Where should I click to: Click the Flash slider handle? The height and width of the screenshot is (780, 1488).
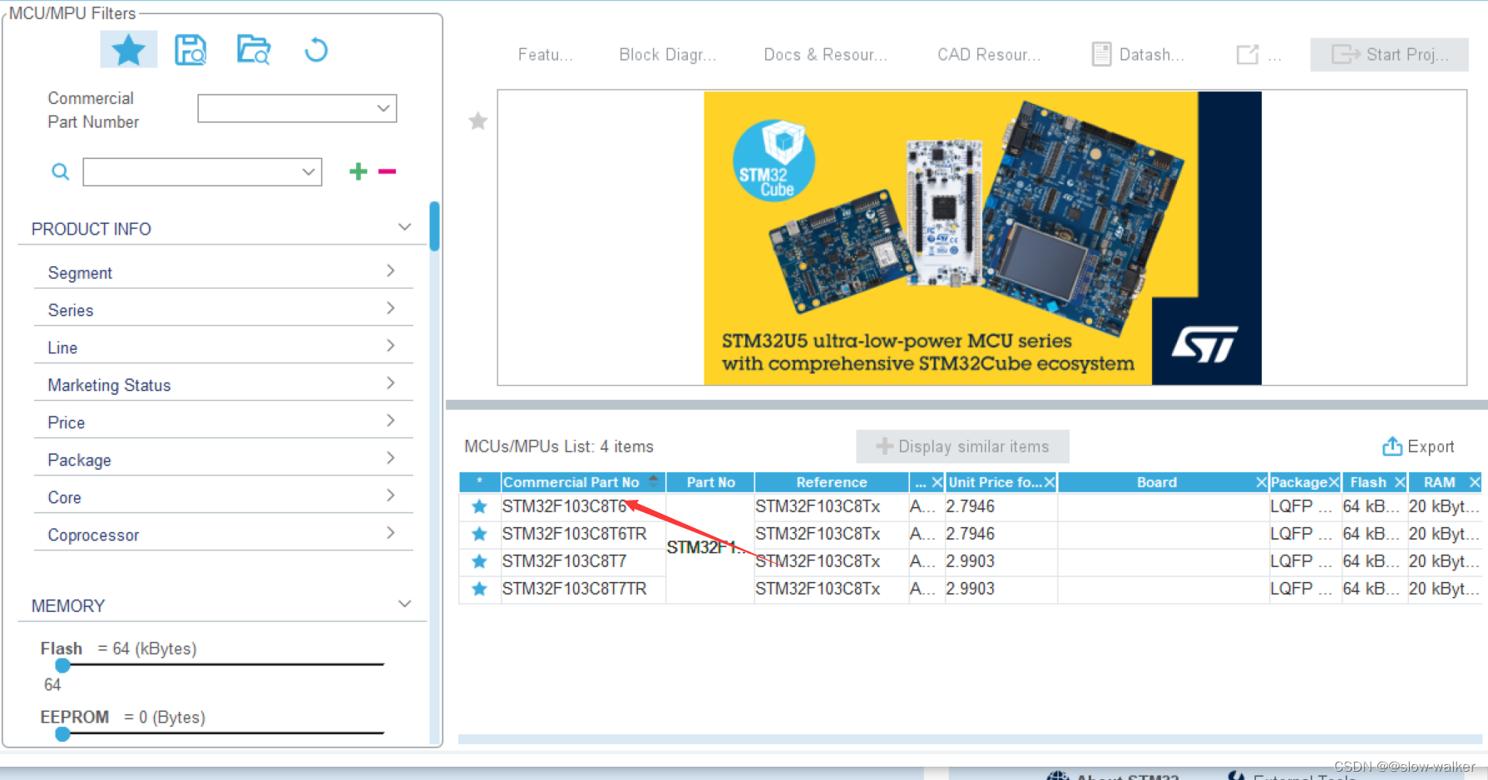point(62,665)
